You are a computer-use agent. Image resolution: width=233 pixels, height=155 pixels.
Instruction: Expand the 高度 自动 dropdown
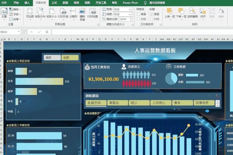[131, 14]
